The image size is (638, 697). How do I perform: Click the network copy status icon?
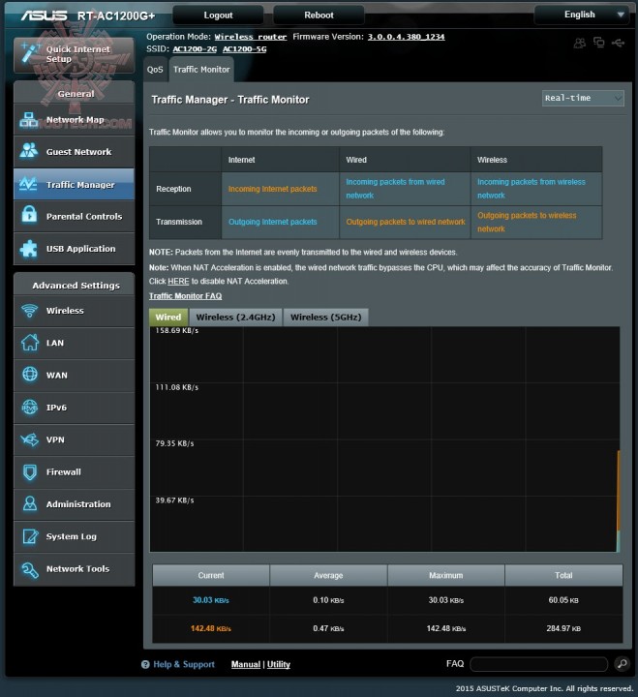click(x=599, y=43)
